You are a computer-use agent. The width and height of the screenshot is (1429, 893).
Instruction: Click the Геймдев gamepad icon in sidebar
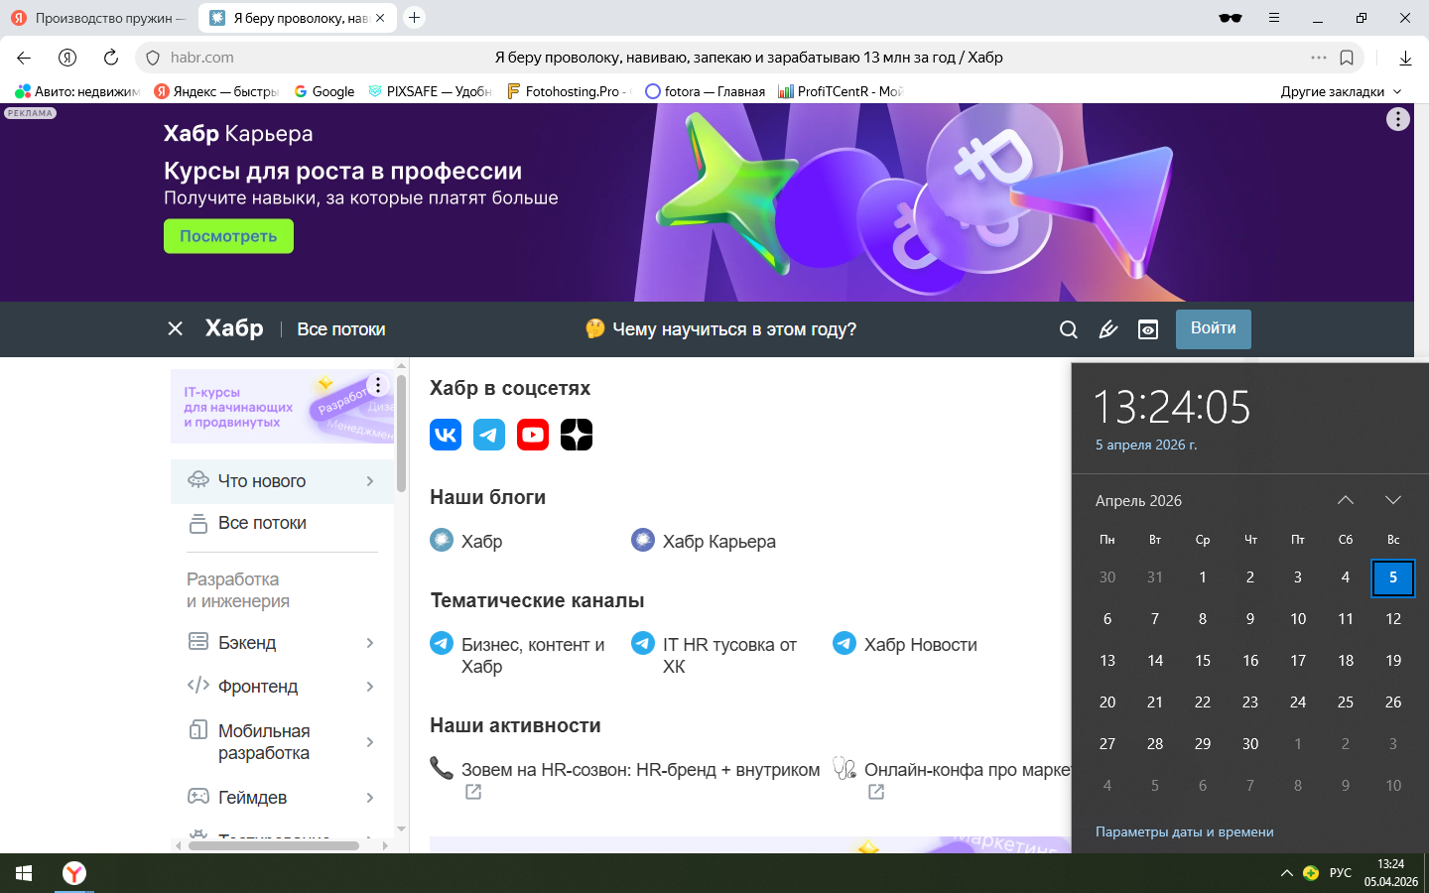tap(198, 796)
